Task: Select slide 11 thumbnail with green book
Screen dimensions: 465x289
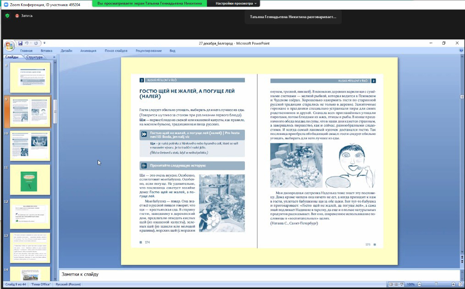Action: pos(30,180)
